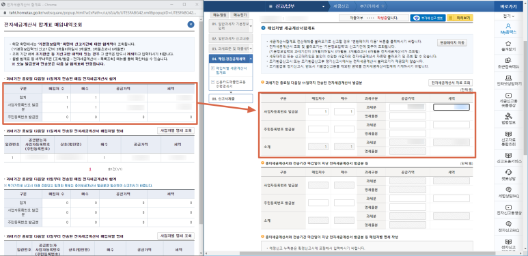The width and height of the screenshot is (528, 256).
Task: Open 신고자료 통합조회 icon in sidebar
Action: [x=508, y=139]
